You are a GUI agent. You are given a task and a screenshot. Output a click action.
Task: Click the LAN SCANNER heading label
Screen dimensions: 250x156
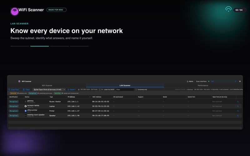pos(19,24)
